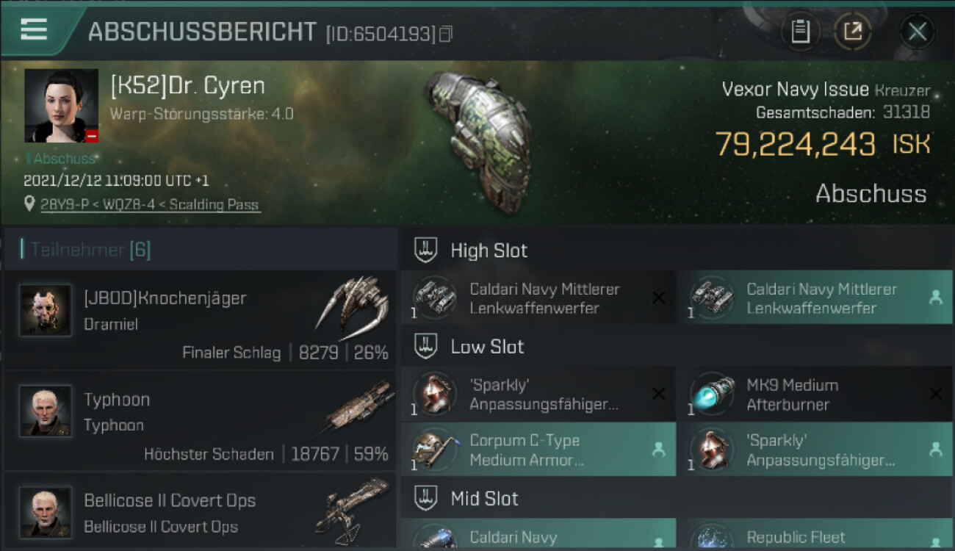955x551 pixels.
Task: Select the Corpum C-Type Medium Armor module
Action: pos(538,449)
